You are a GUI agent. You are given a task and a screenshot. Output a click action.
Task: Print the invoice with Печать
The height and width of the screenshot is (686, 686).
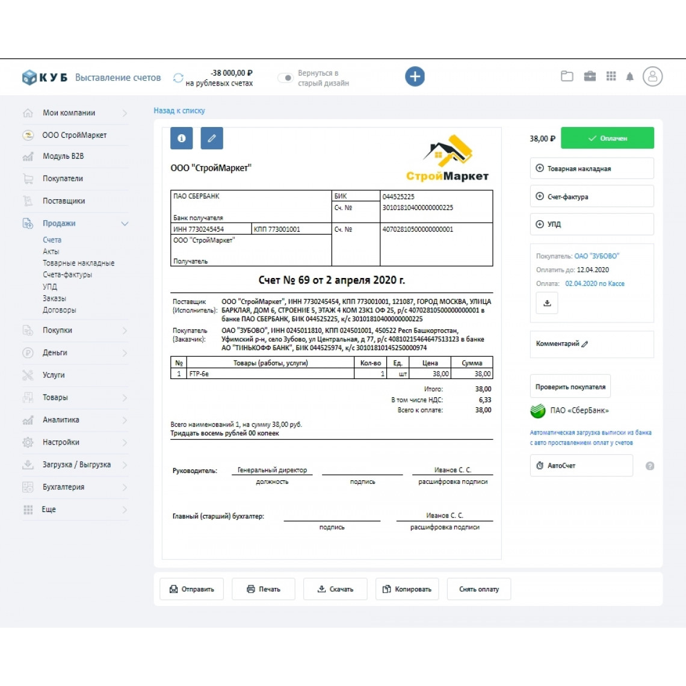(x=264, y=589)
